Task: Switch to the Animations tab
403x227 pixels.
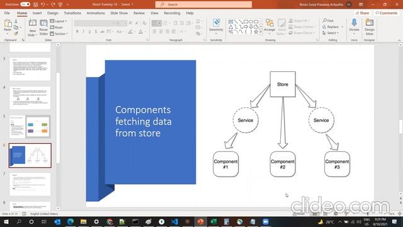Action: (95, 13)
